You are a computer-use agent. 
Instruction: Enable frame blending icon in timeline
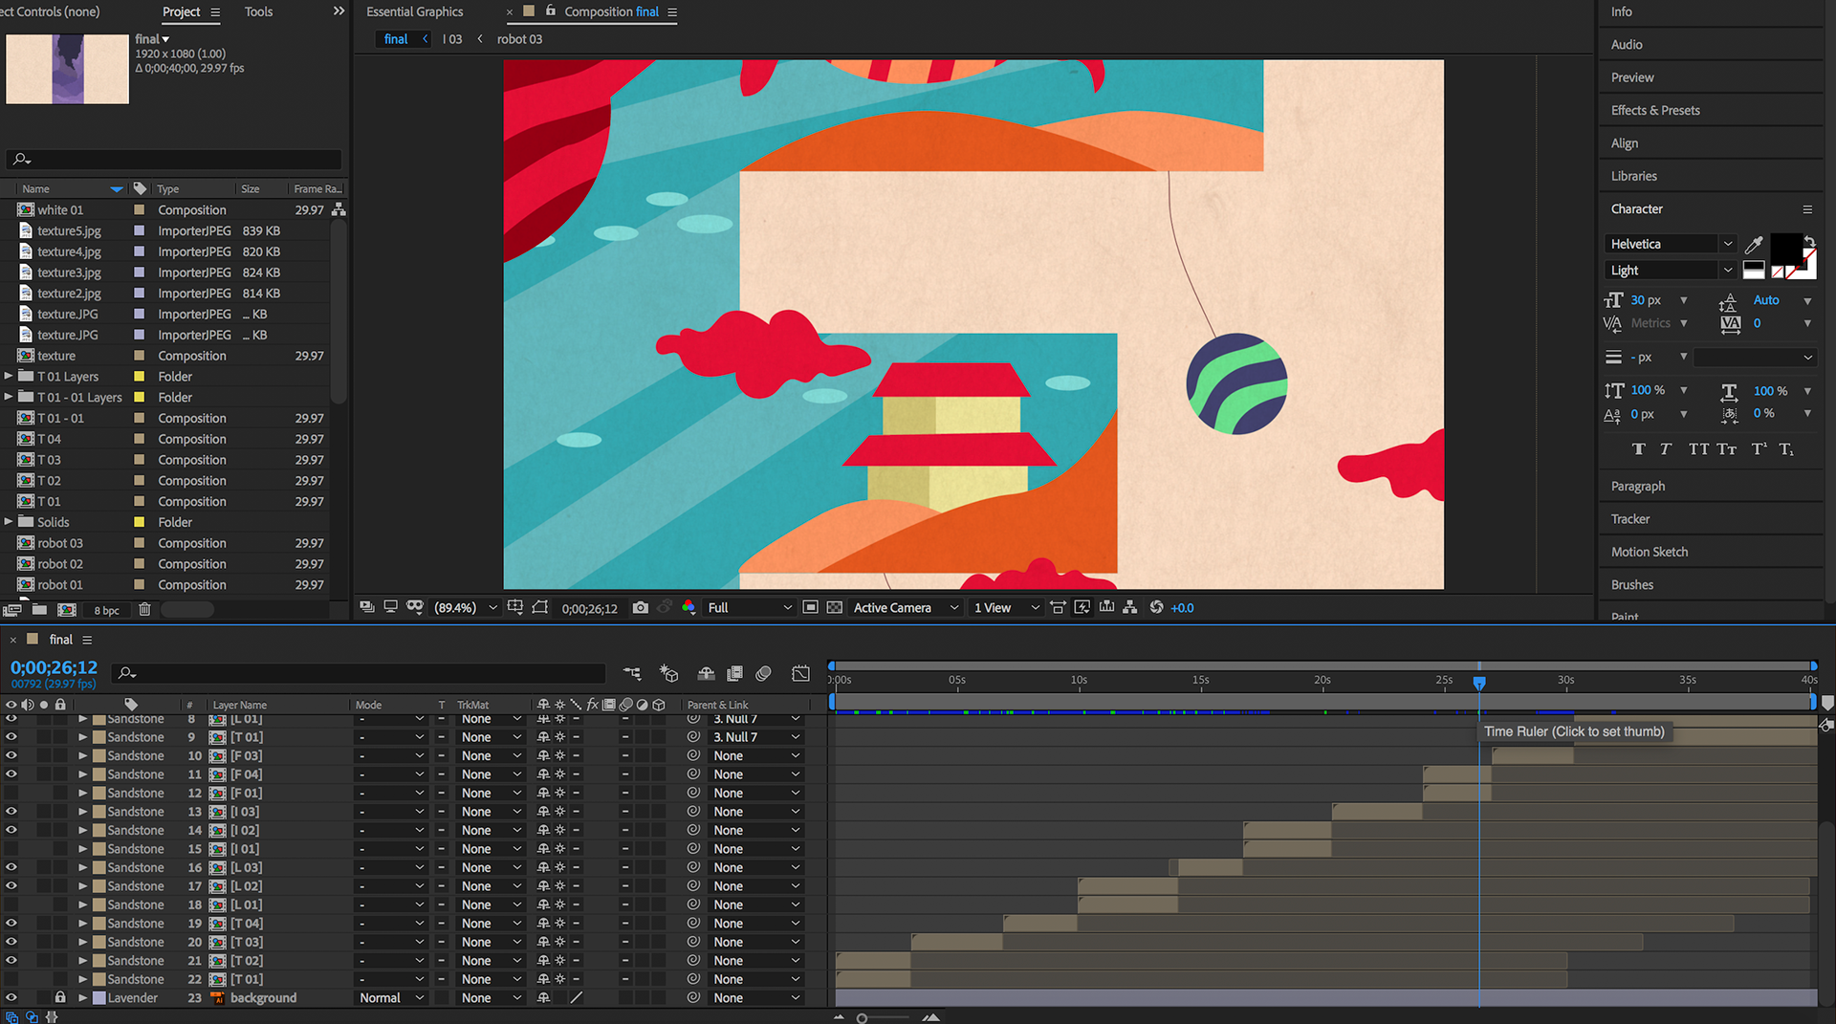coord(734,674)
